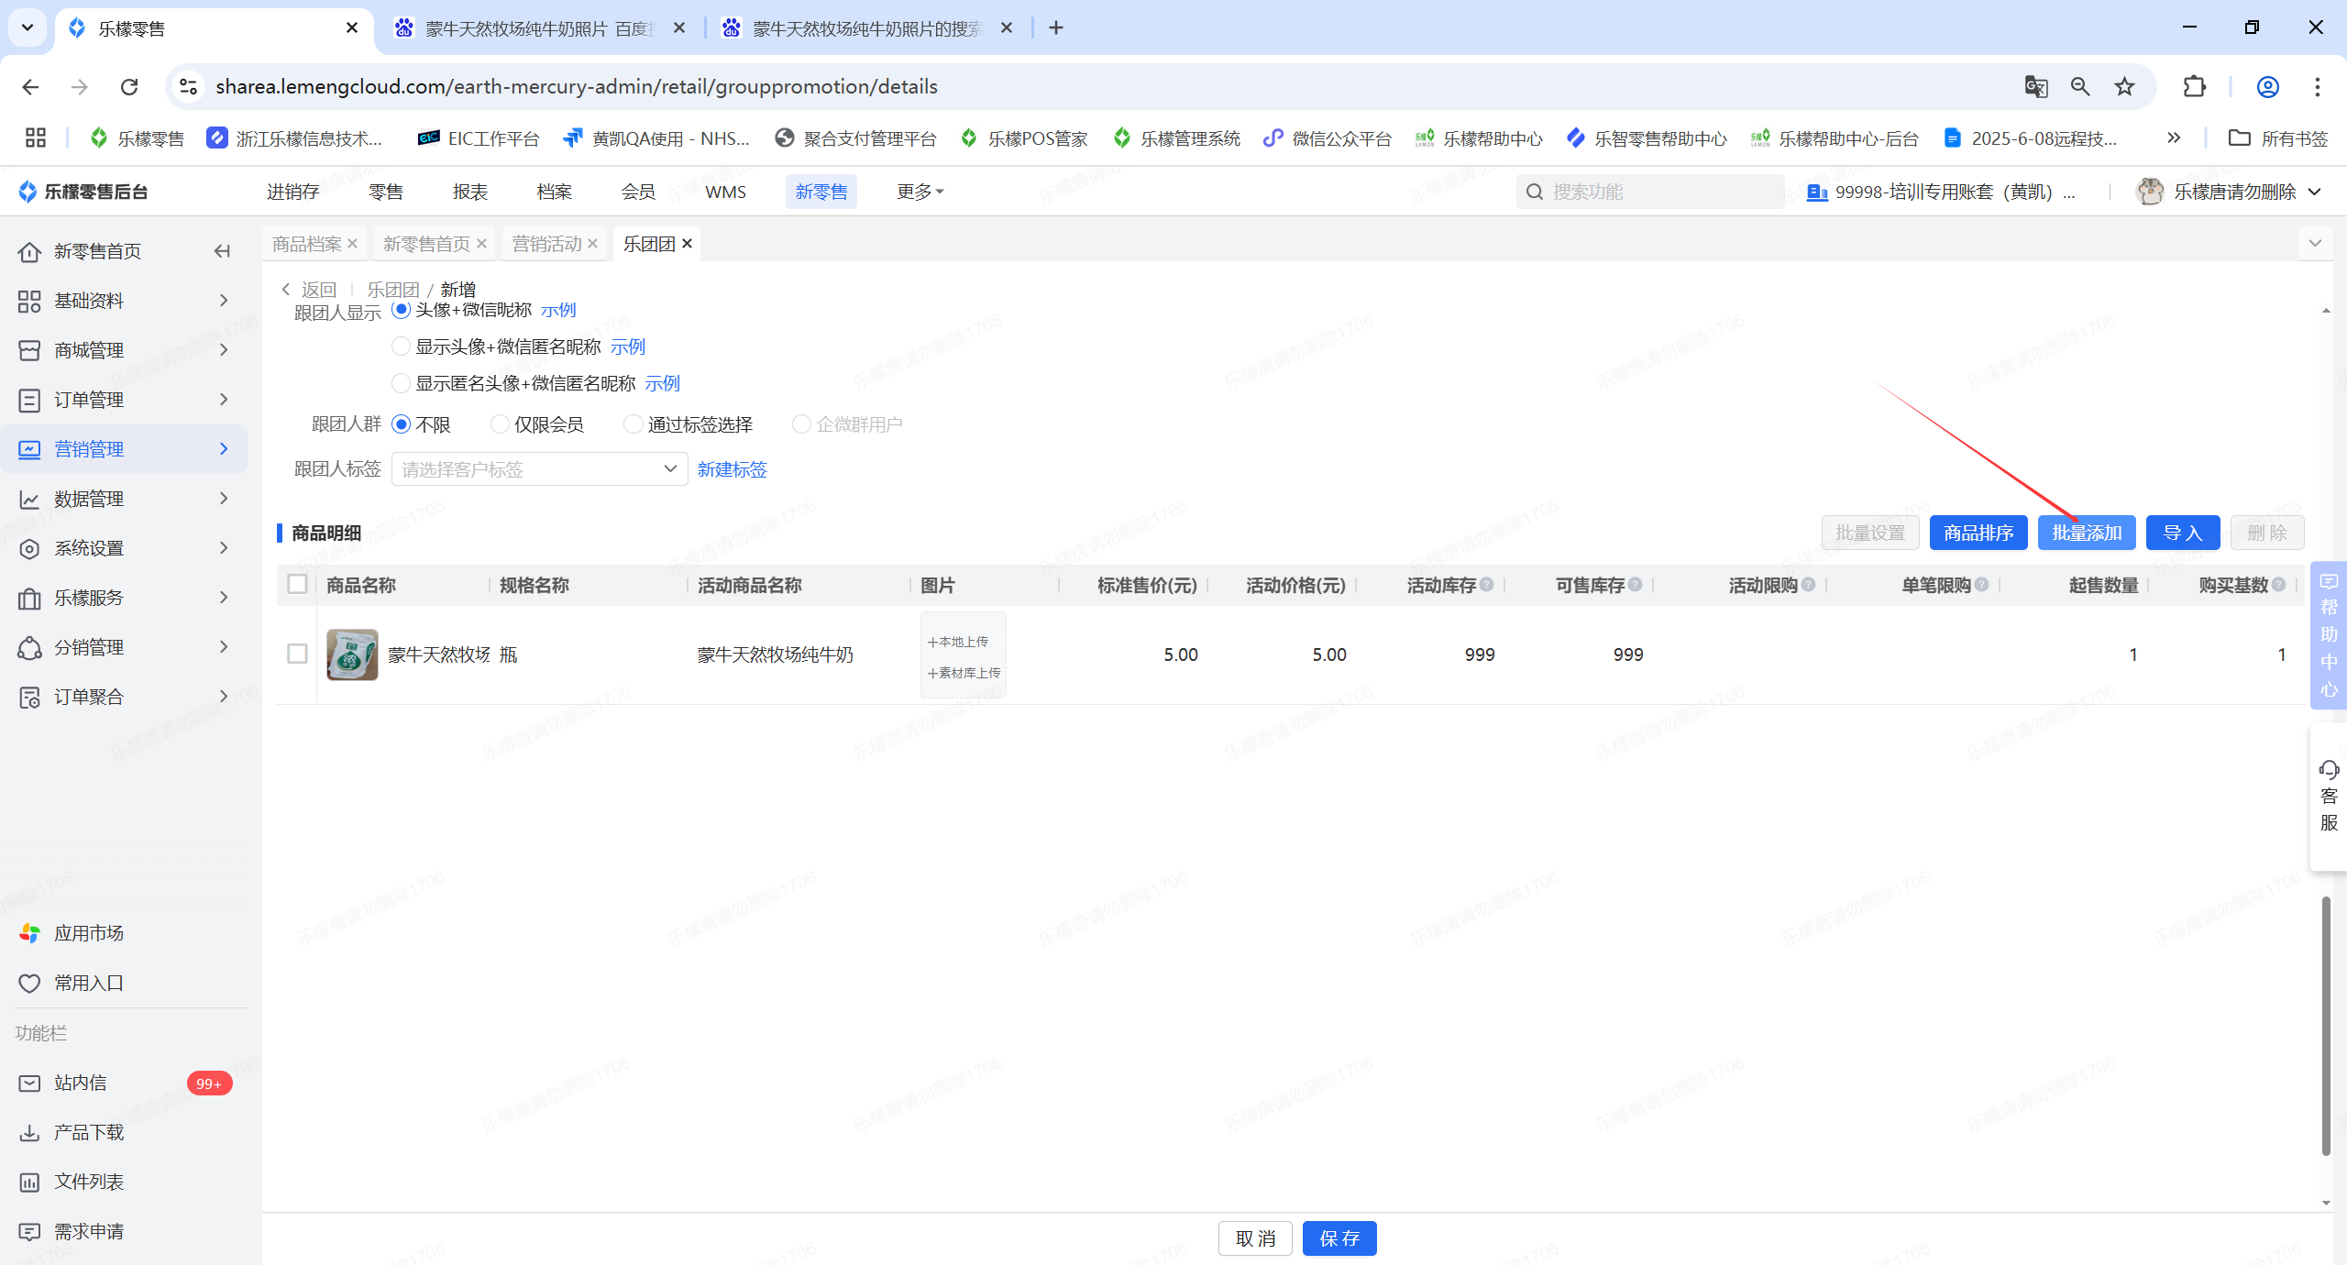Open 客服 headset widget

coord(2329,796)
